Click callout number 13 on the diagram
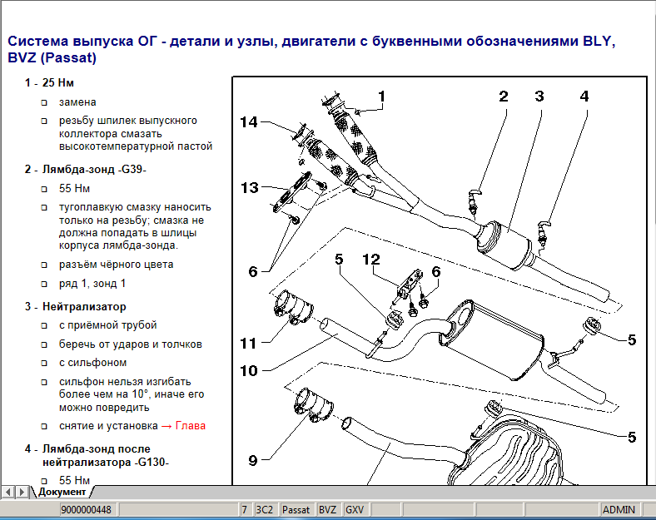The width and height of the screenshot is (656, 520). [250, 188]
